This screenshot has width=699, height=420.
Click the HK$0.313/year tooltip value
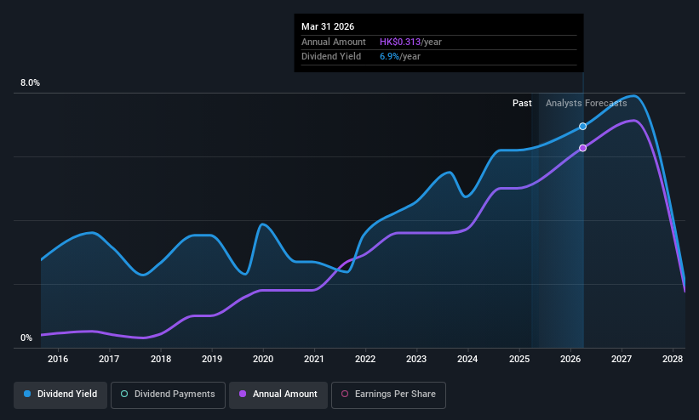[410, 42]
